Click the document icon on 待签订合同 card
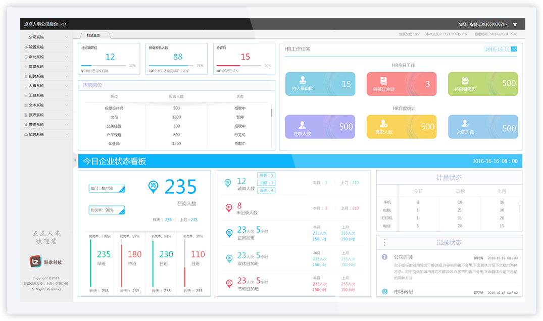Image resolution: width=543 pixels, height=321 pixels. 384,81
